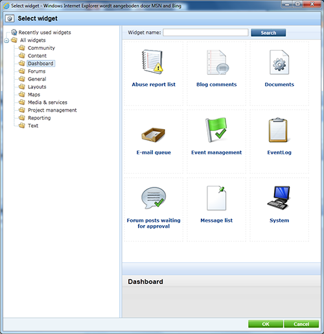Open the Maps category
This screenshot has height=334, width=324.
34,95
